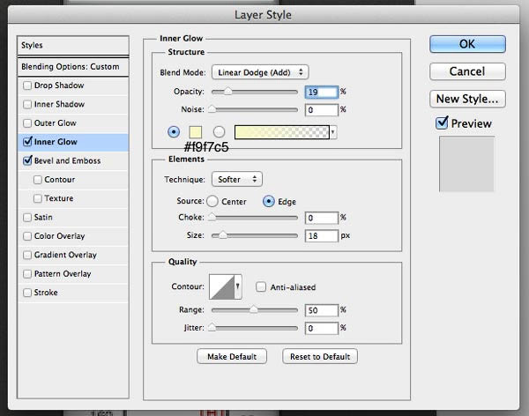The height and width of the screenshot is (416, 529).
Task: Uncheck Bevel and Emboss checkbox
Action: pos(27,160)
